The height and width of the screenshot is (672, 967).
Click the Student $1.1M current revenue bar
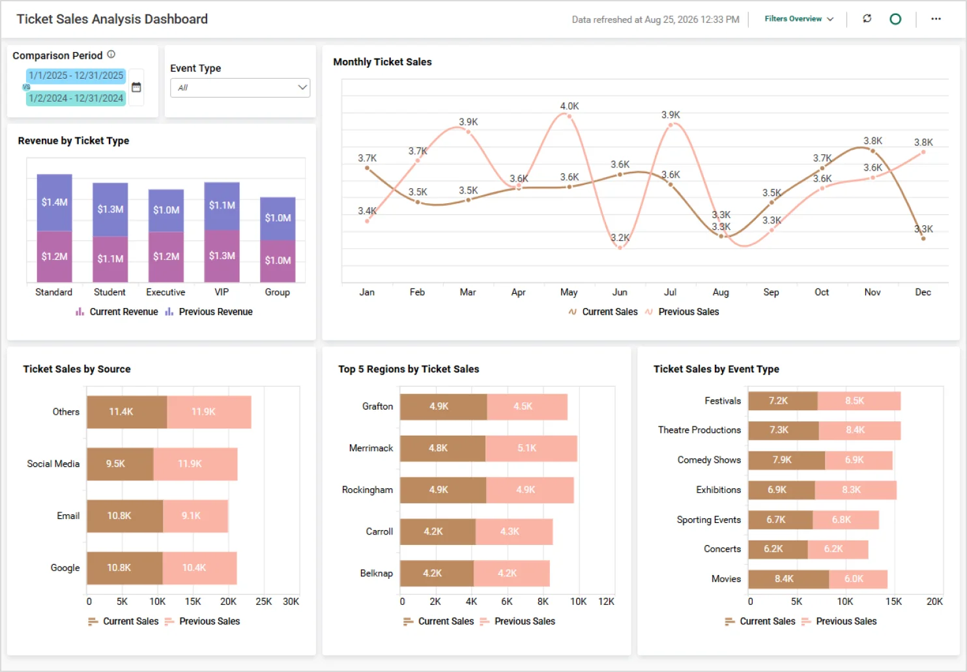[x=111, y=259]
